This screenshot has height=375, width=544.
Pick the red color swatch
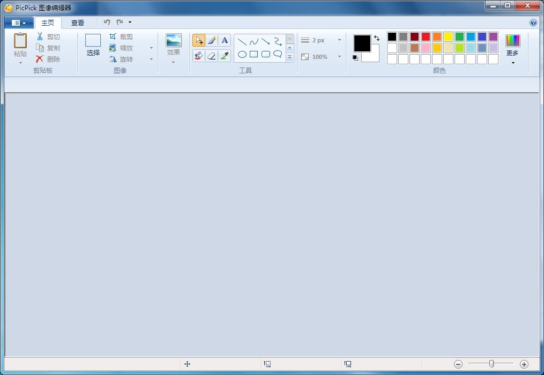pos(426,37)
